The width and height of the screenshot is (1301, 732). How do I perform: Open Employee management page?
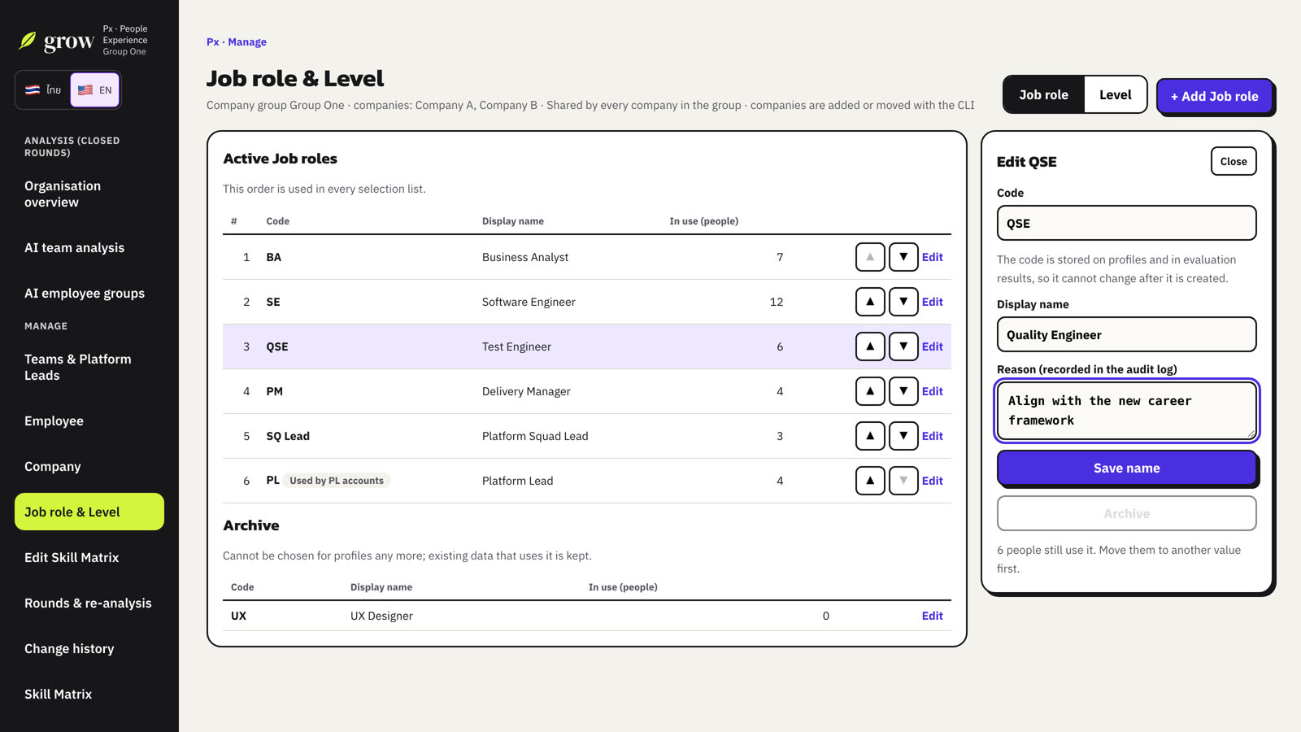pos(89,421)
